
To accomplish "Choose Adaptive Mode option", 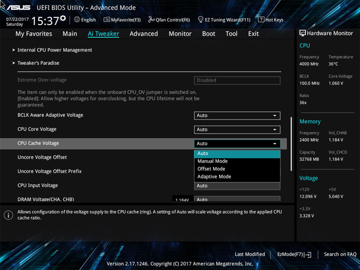I will point(237,176).
